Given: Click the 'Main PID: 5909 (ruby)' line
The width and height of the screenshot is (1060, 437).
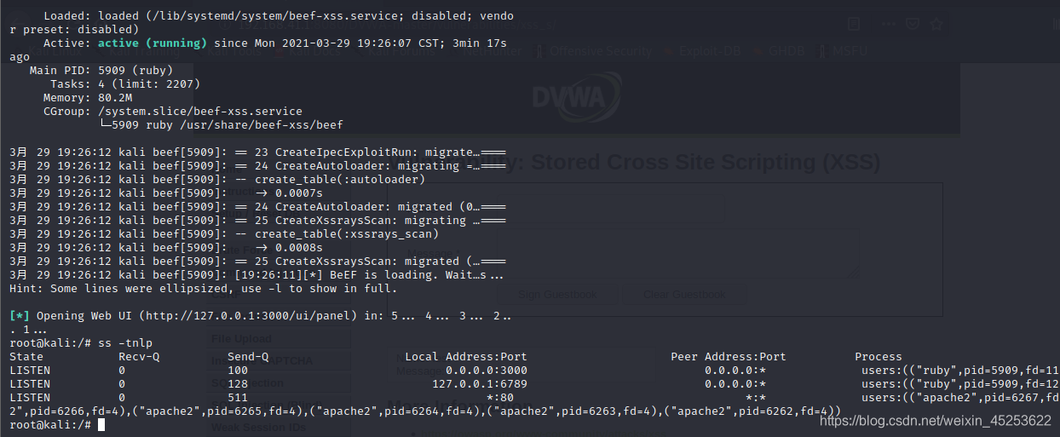Looking at the screenshot, I should [101, 70].
